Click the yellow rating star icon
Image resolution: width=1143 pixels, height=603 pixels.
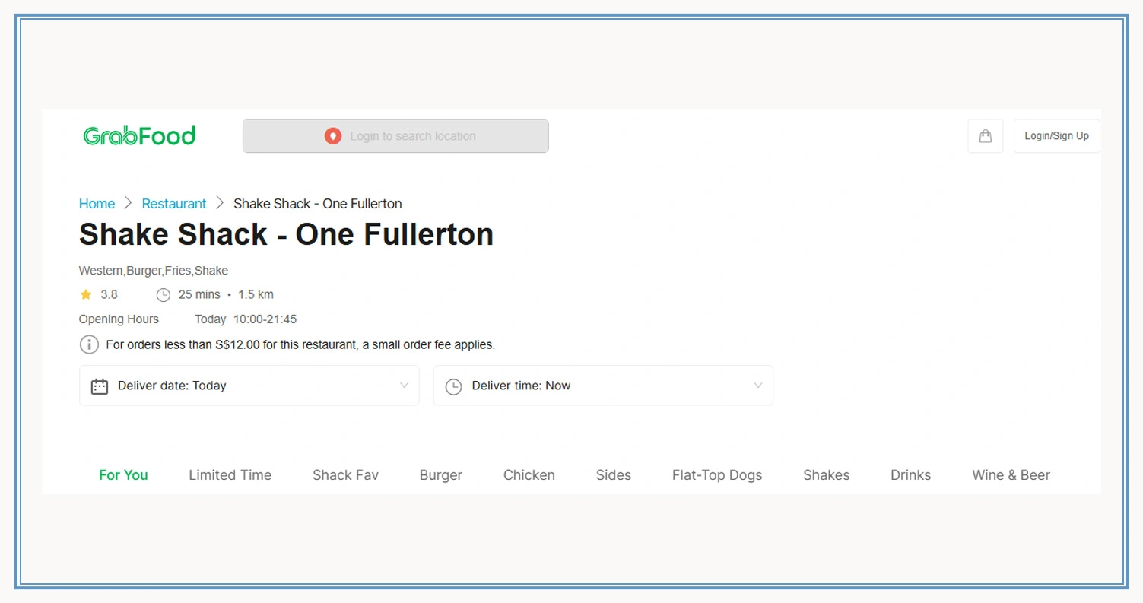point(86,294)
